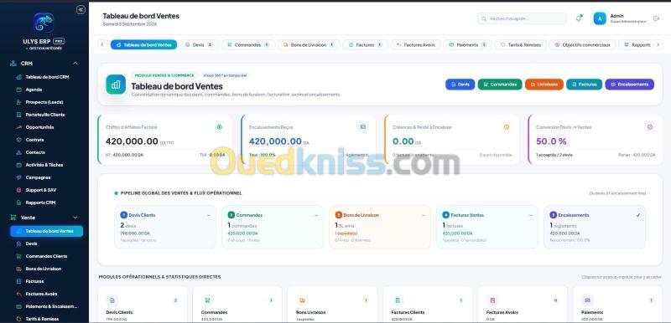Image resolution: width=671 pixels, height=323 pixels.
Task: Click the step 2 badge on Commandes pipeline
Action: click(231, 215)
